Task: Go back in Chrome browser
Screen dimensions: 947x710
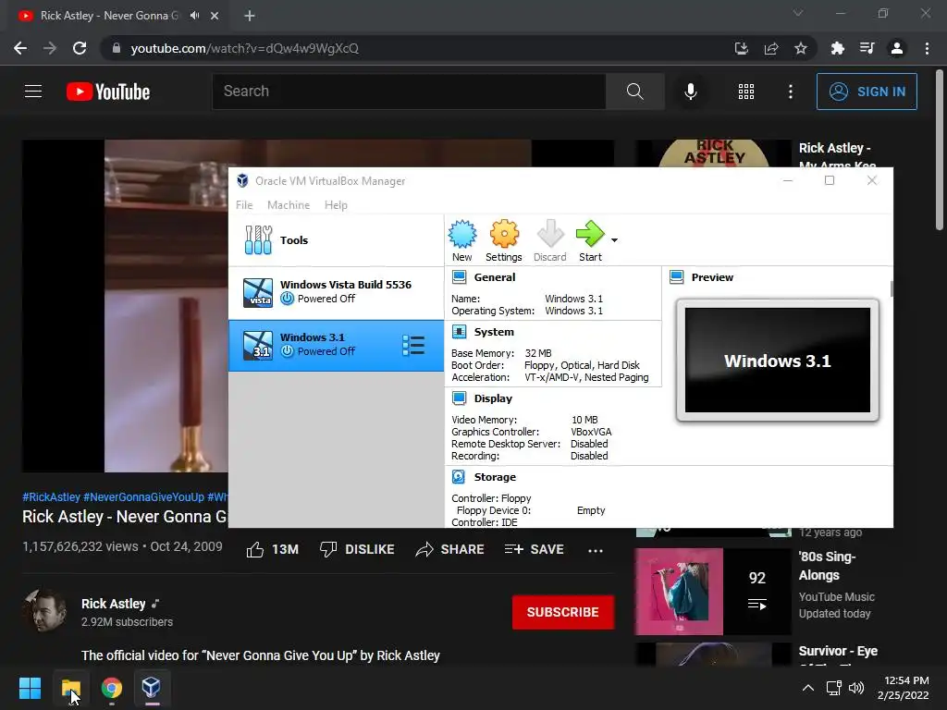Action: coord(20,48)
